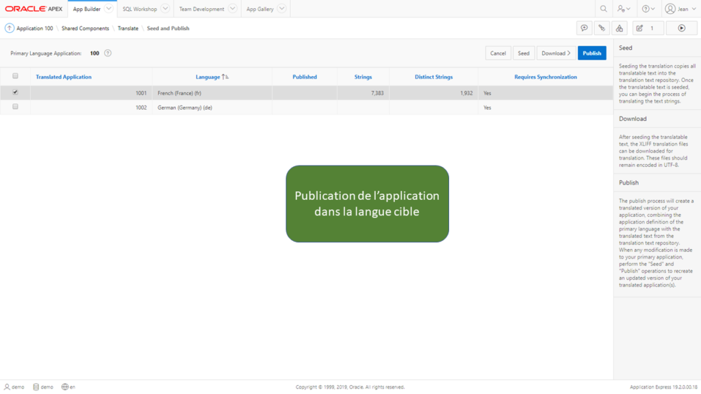Sort by Published column header
This screenshot has width=701, height=394.
point(305,77)
